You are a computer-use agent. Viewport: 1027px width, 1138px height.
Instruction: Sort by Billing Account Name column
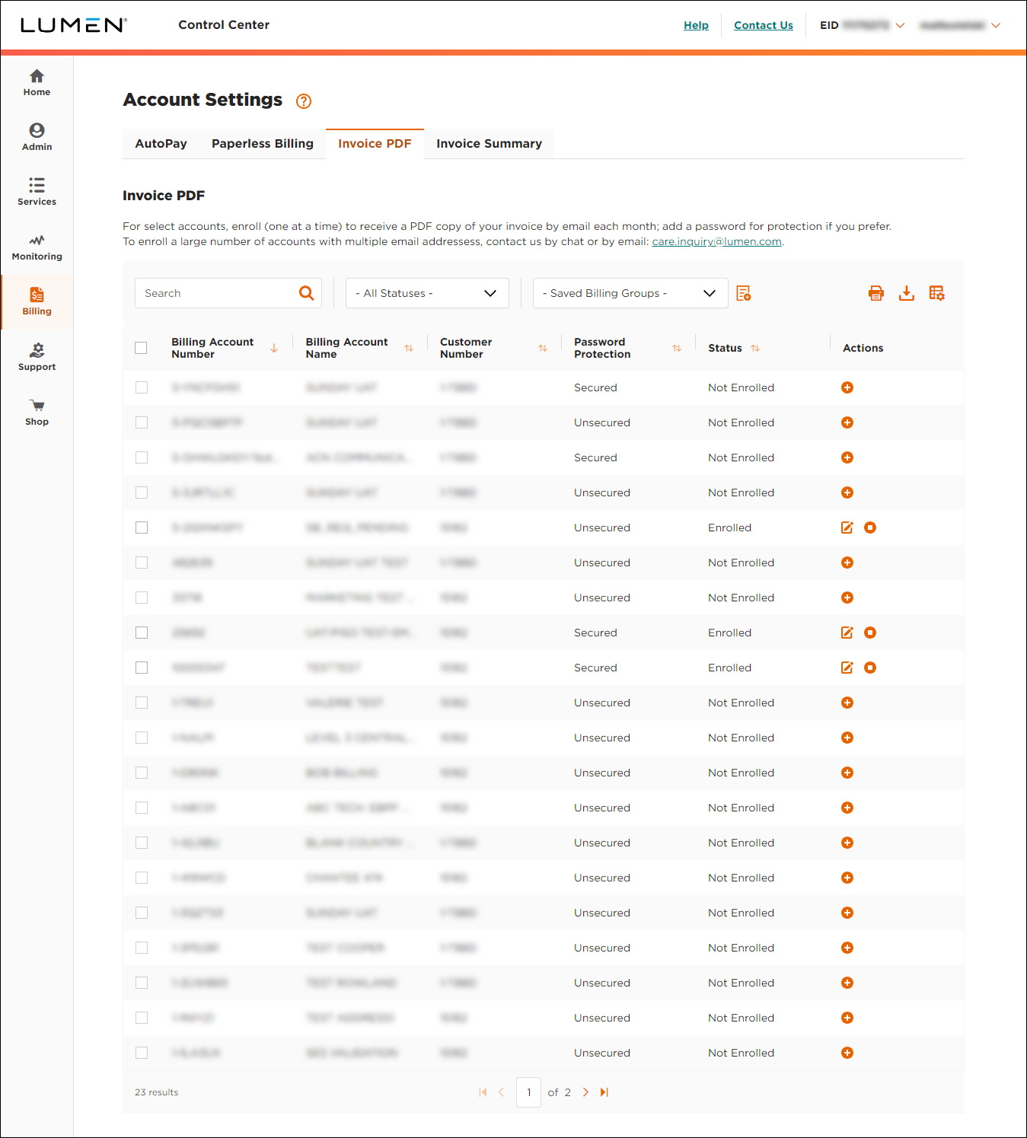click(409, 348)
